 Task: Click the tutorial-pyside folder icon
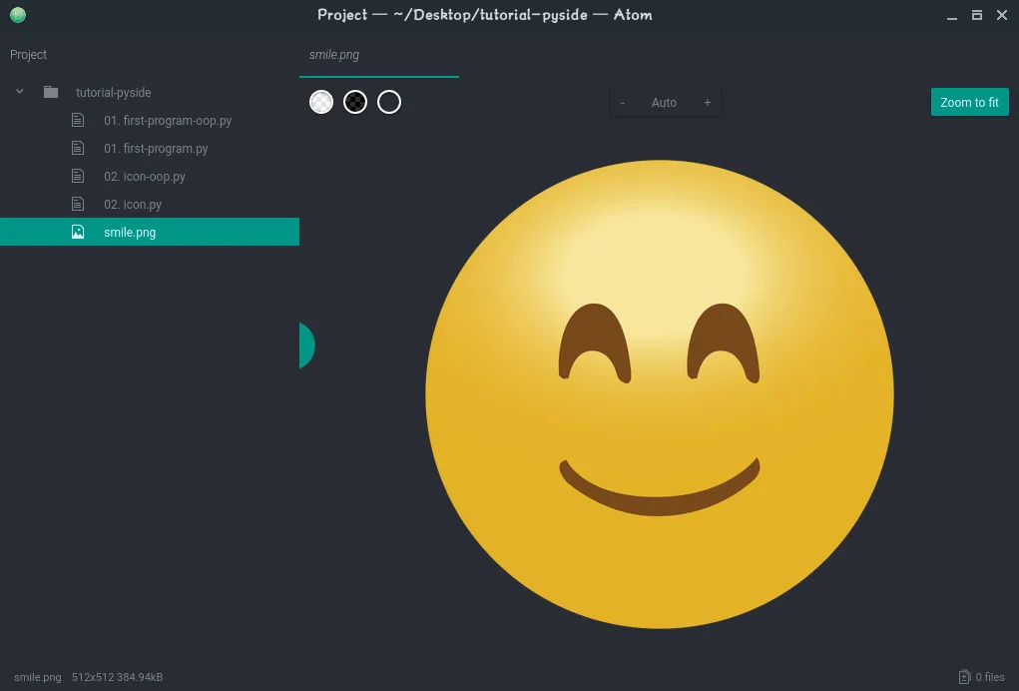pos(51,92)
